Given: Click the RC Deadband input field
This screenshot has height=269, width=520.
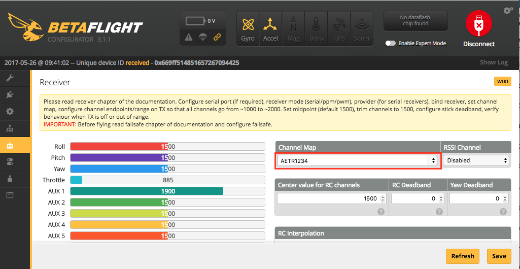Looking at the screenshot, I should click(418, 198).
